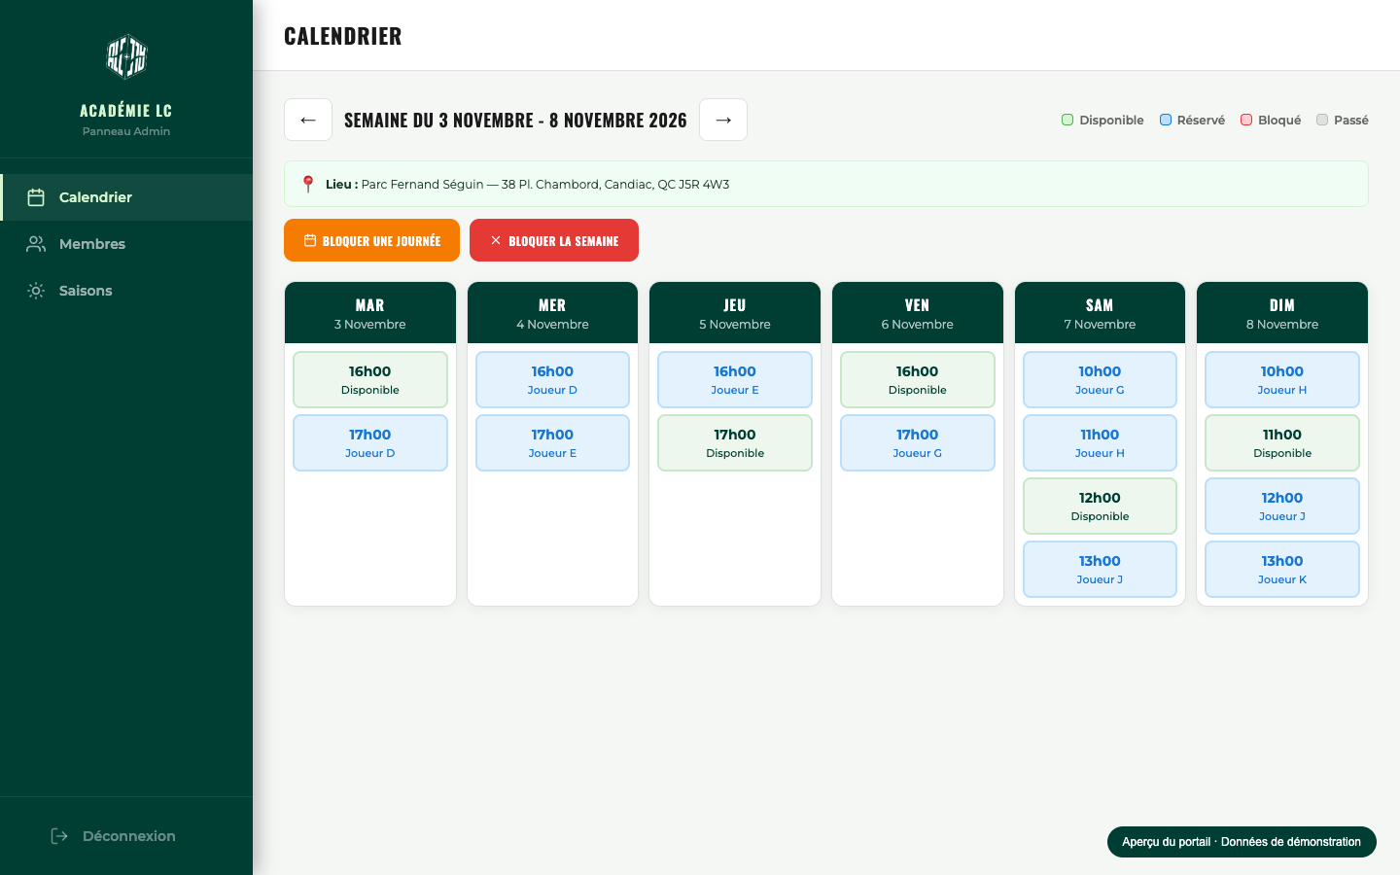This screenshot has height=875, width=1400.
Task: Click the Déconnexion logout icon
Action: 59,836
